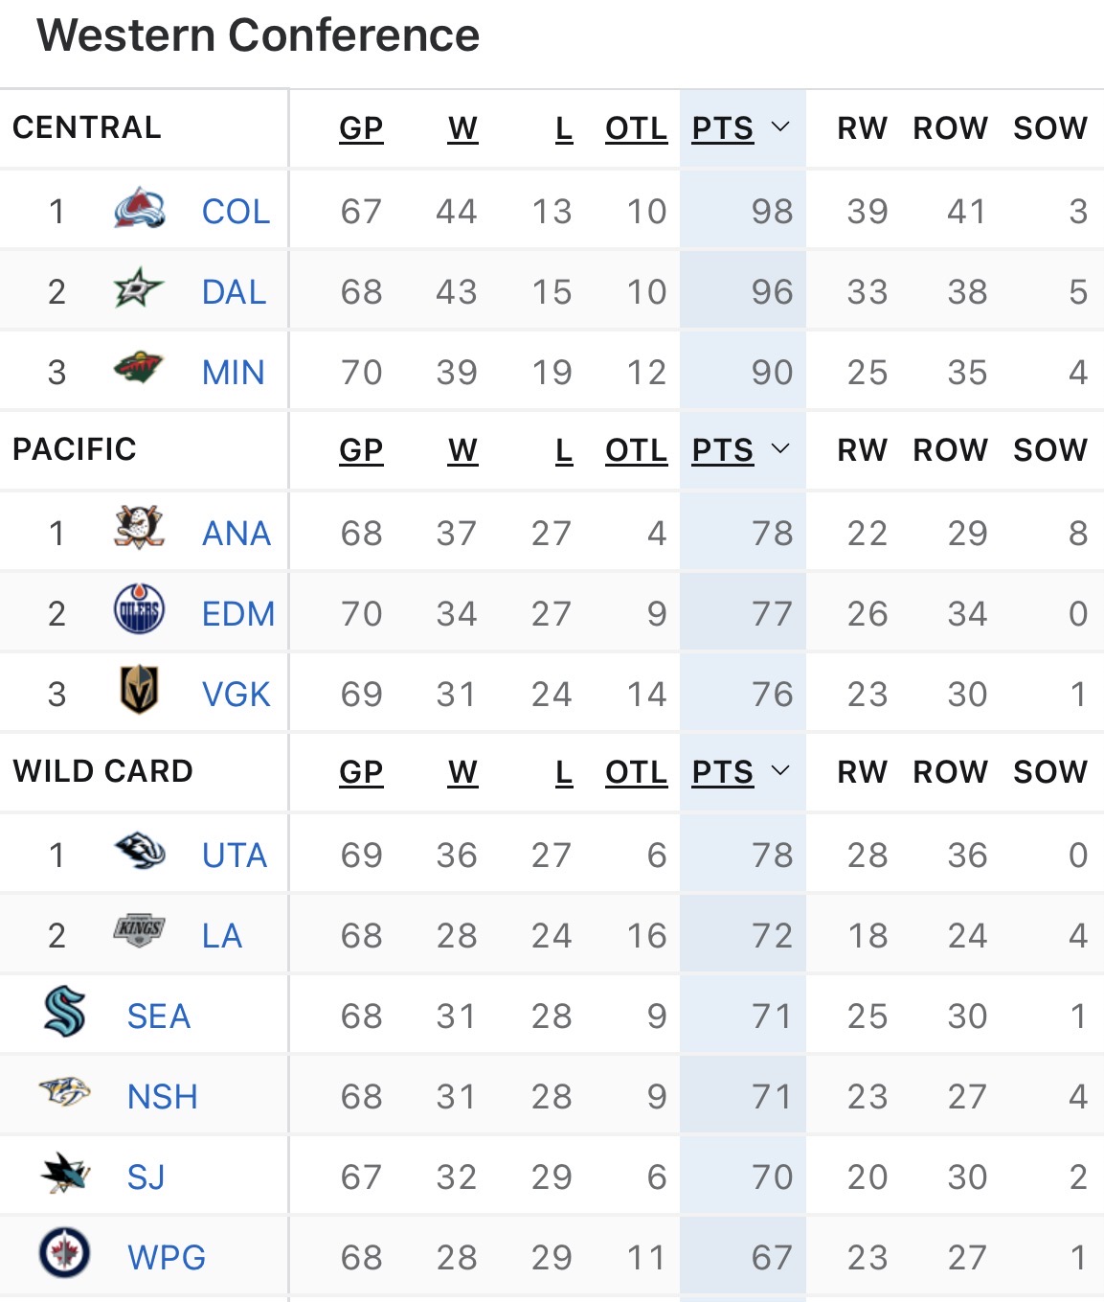Click the Minnesota Wild logo
This screenshot has height=1302, width=1104.
[x=139, y=369]
